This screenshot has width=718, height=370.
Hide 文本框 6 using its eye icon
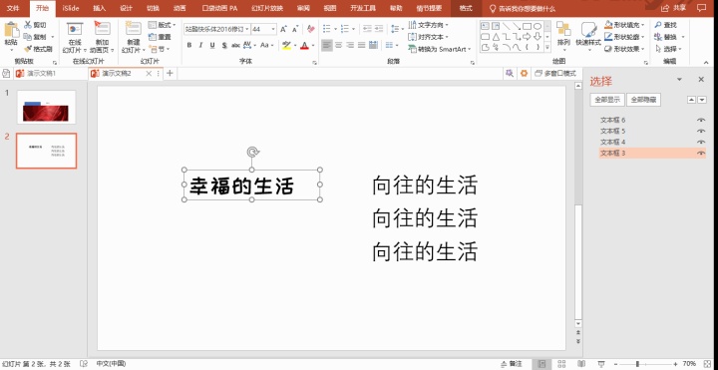click(701, 120)
